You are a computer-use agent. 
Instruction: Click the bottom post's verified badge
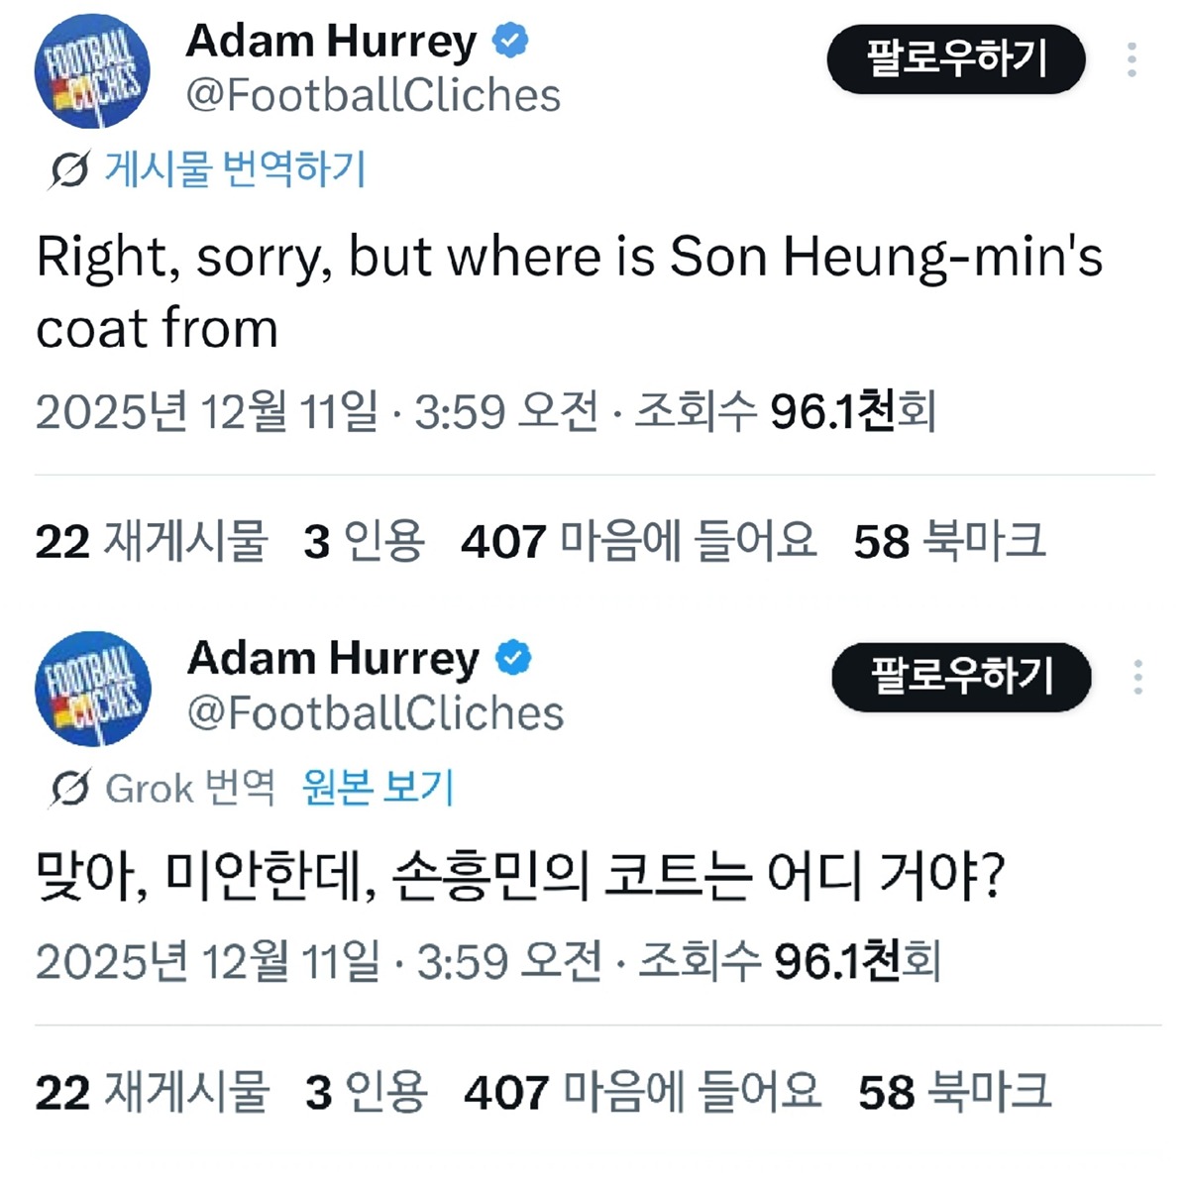pyautogui.click(x=513, y=659)
